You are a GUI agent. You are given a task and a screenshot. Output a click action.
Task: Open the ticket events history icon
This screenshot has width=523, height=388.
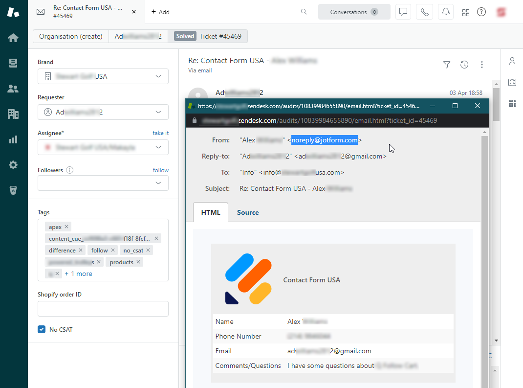click(x=464, y=64)
